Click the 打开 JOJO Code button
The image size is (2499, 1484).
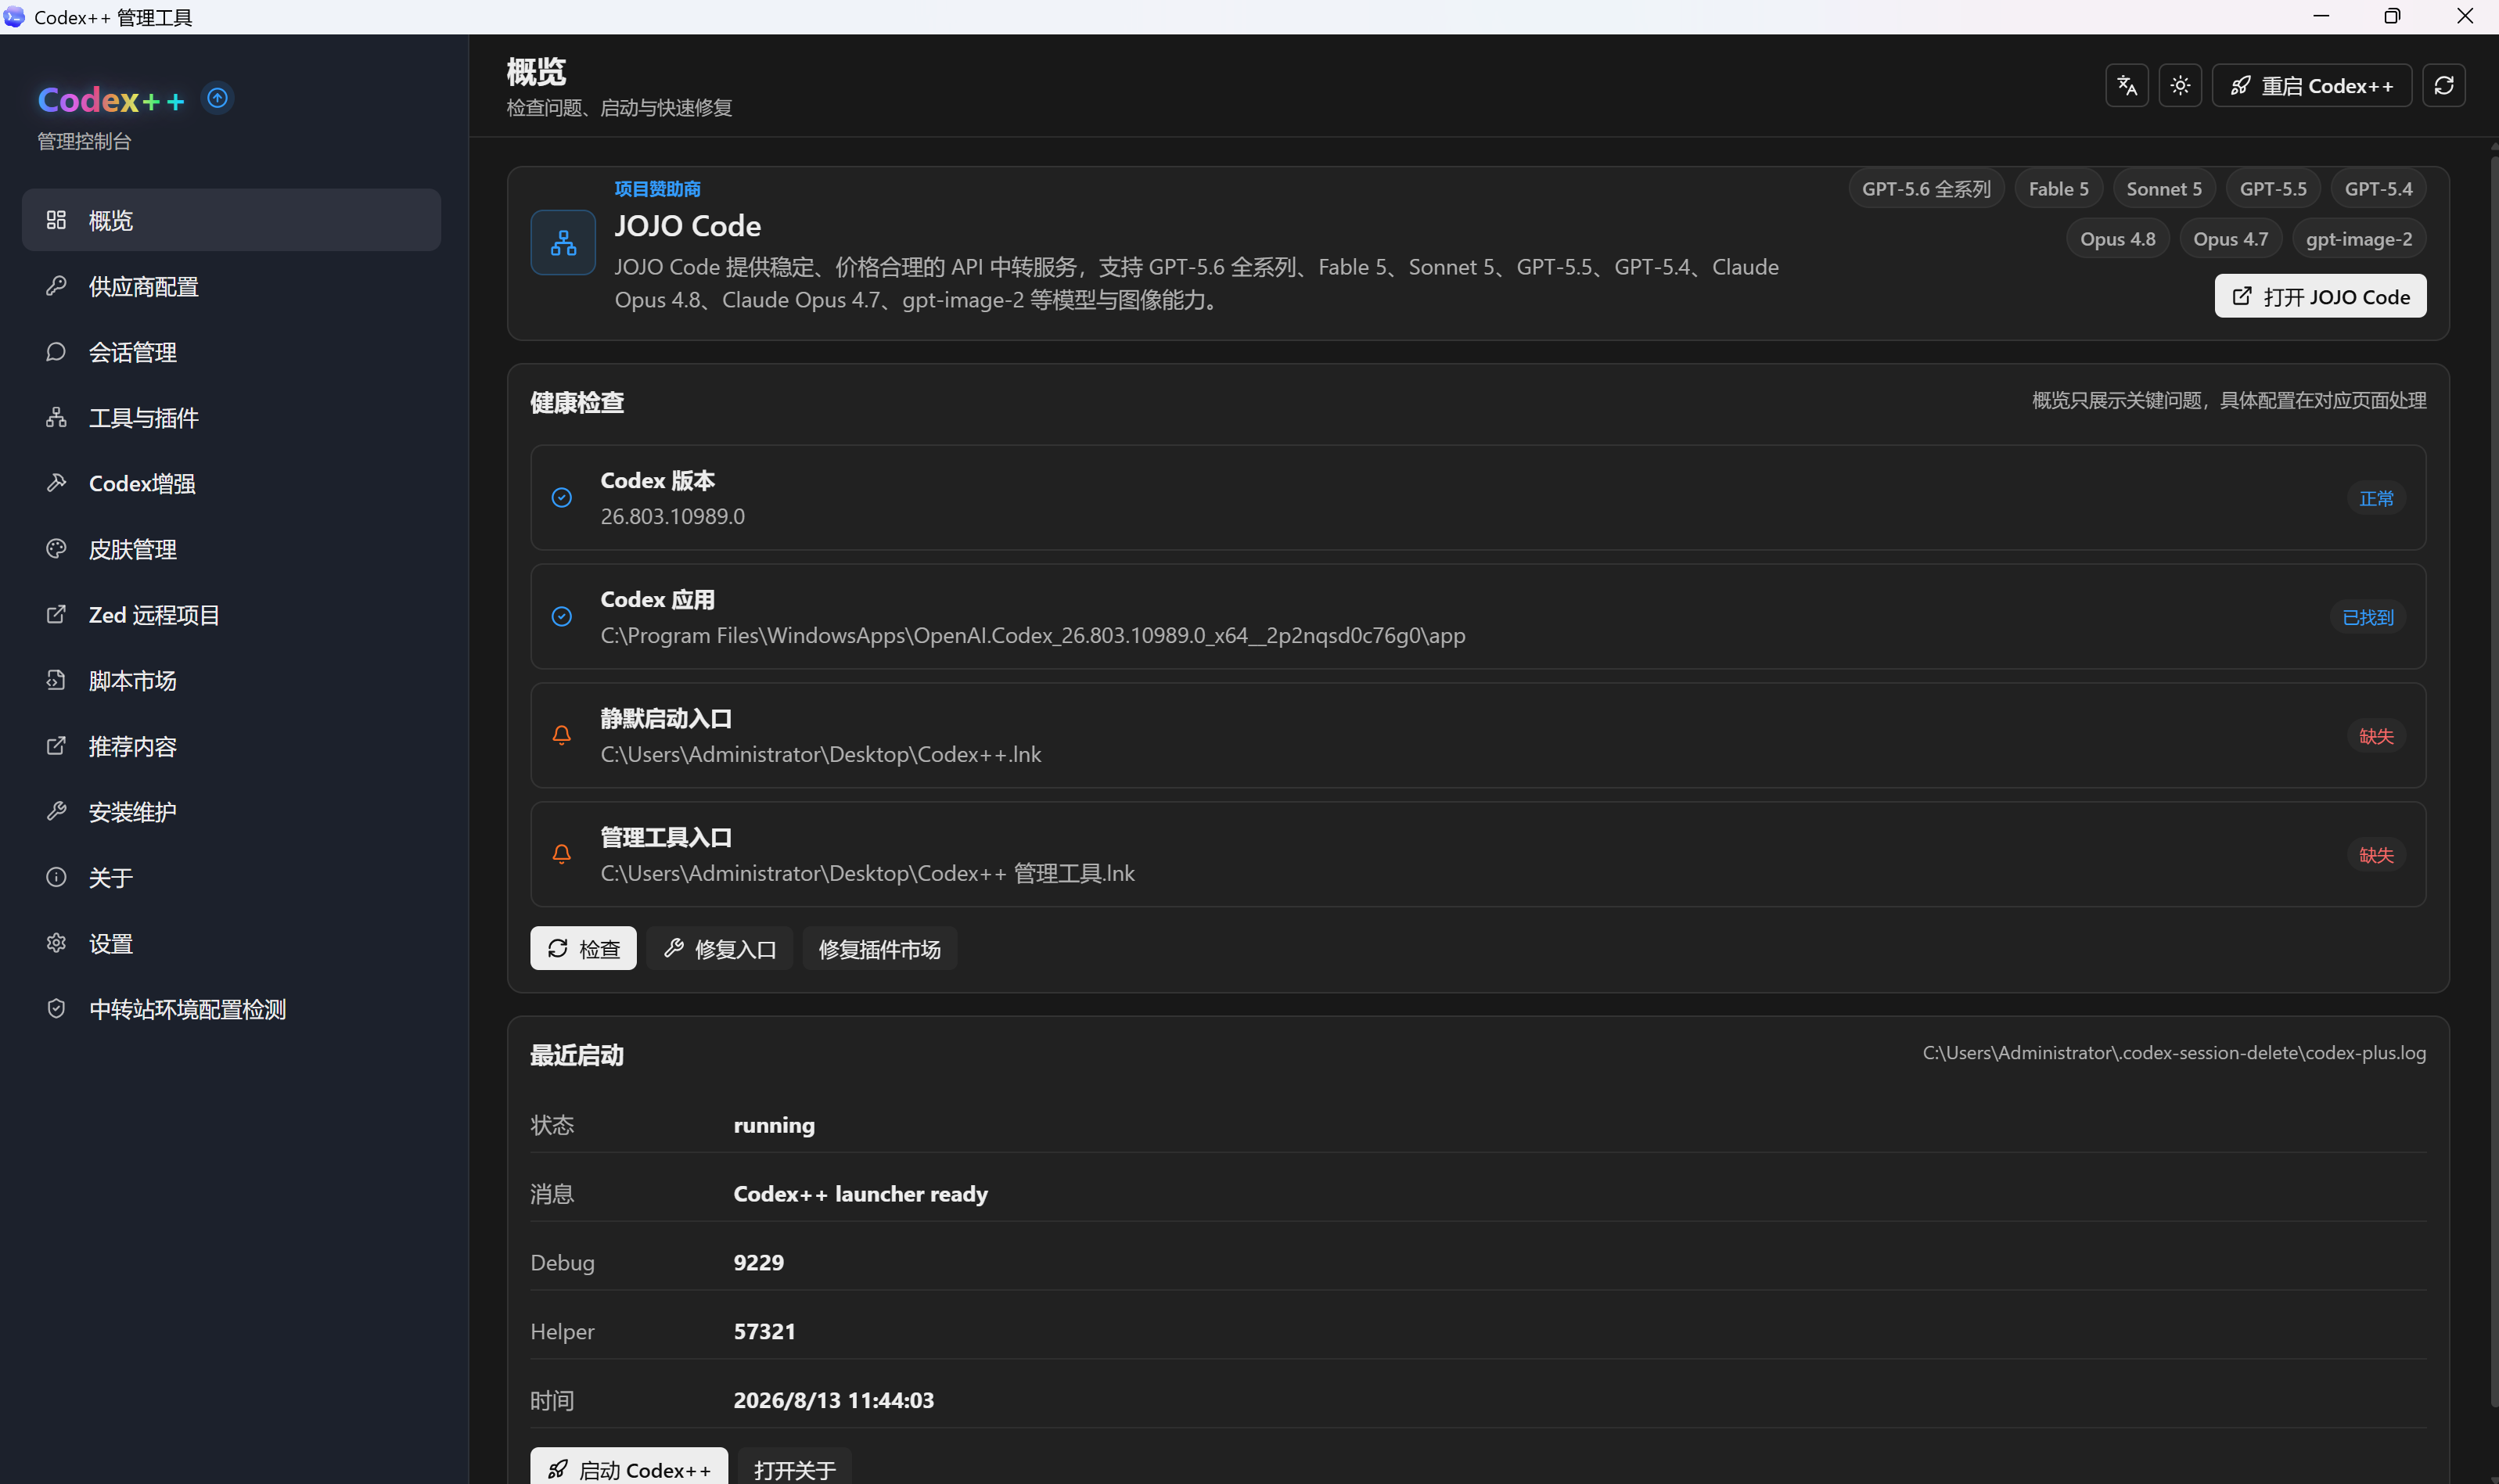(x=2320, y=296)
